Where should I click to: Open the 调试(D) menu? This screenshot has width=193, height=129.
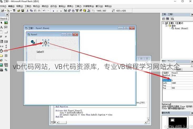pos(45,6)
